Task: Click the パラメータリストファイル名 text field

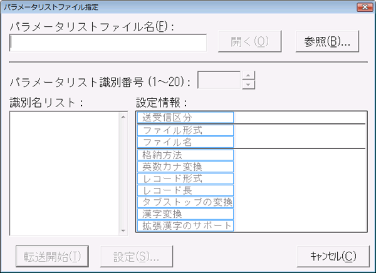Action: tap(108, 43)
